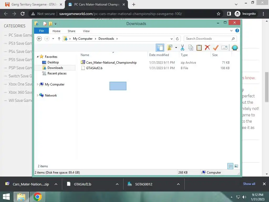This screenshot has width=269, height=202.
Task: Click File Explorer in the taskbar
Action: (21, 197)
